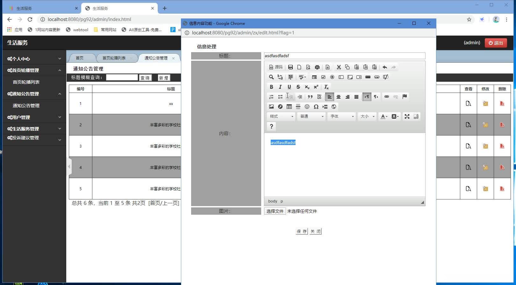Toggle Underline formatting
The width and height of the screenshot is (516, 285).
pyautogui.click(x=289, y=87)
